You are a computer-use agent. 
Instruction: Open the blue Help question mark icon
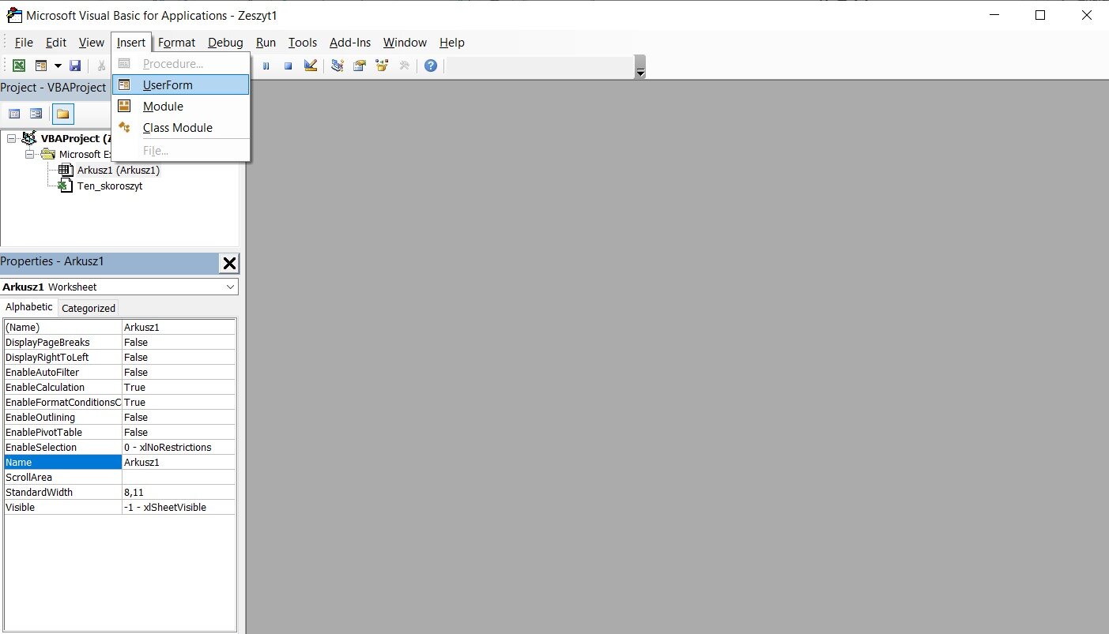tap(431, 66)
